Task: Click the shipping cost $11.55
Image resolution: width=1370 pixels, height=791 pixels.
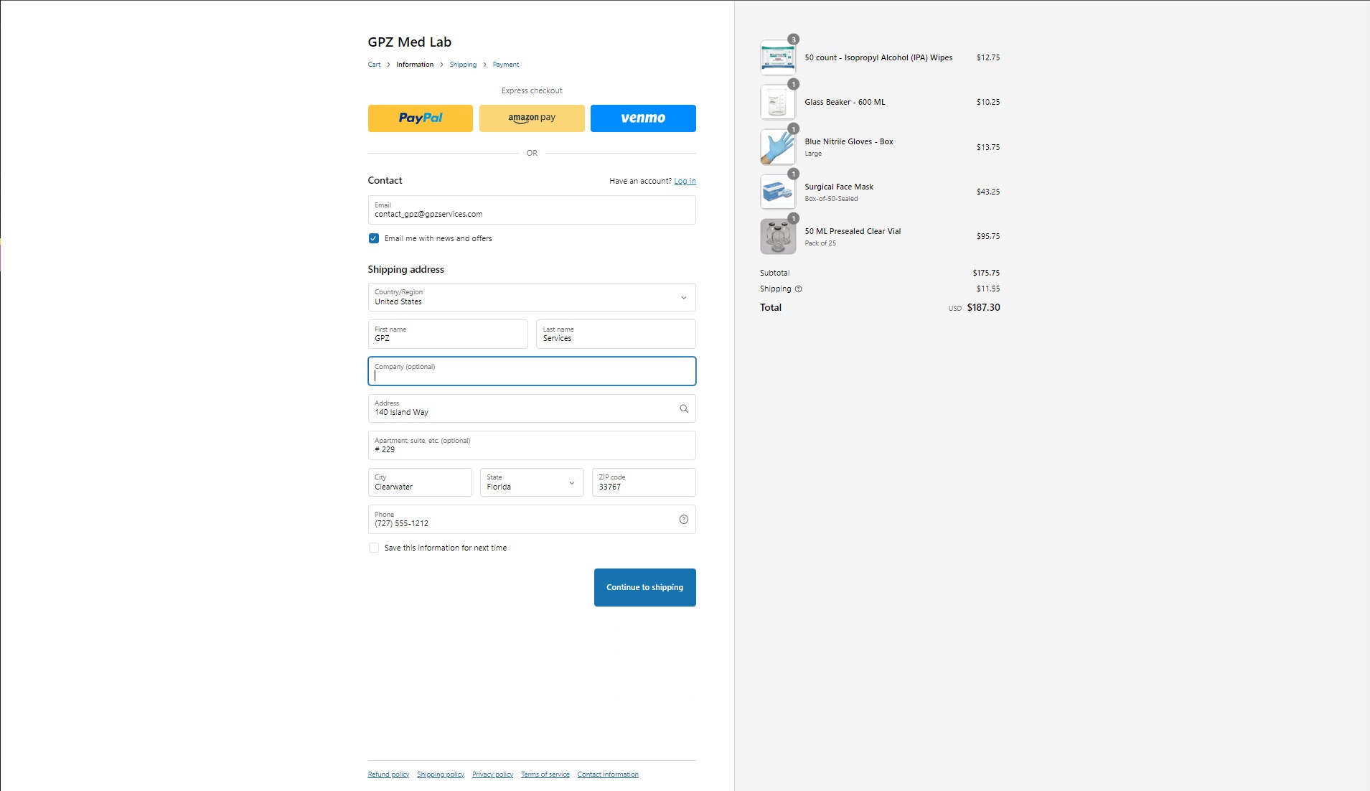Action: coord(988,289)
